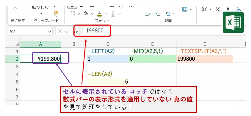Click cell containing =LEFT(A2)

108,51
